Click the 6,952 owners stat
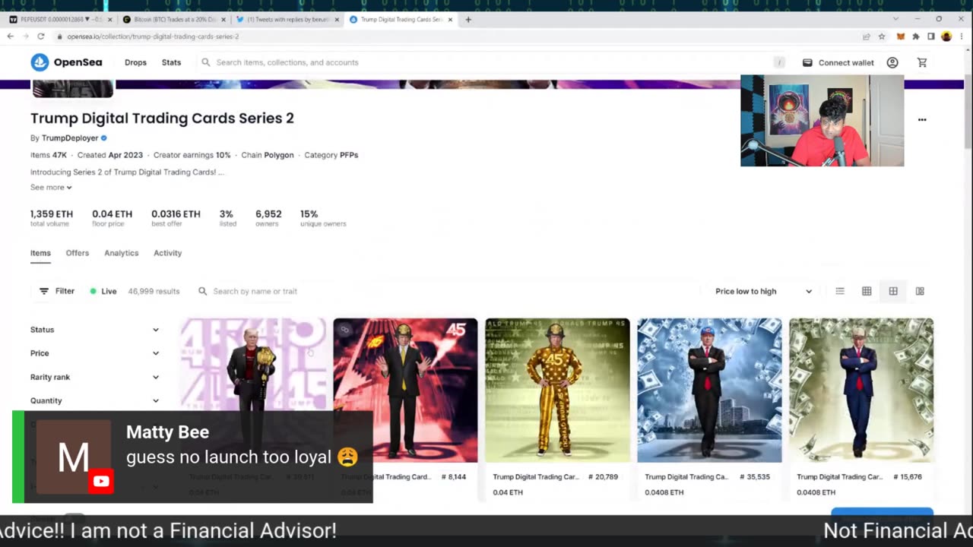Image resolution: width=973 pixels, height=547 pixels. [268, 218]
